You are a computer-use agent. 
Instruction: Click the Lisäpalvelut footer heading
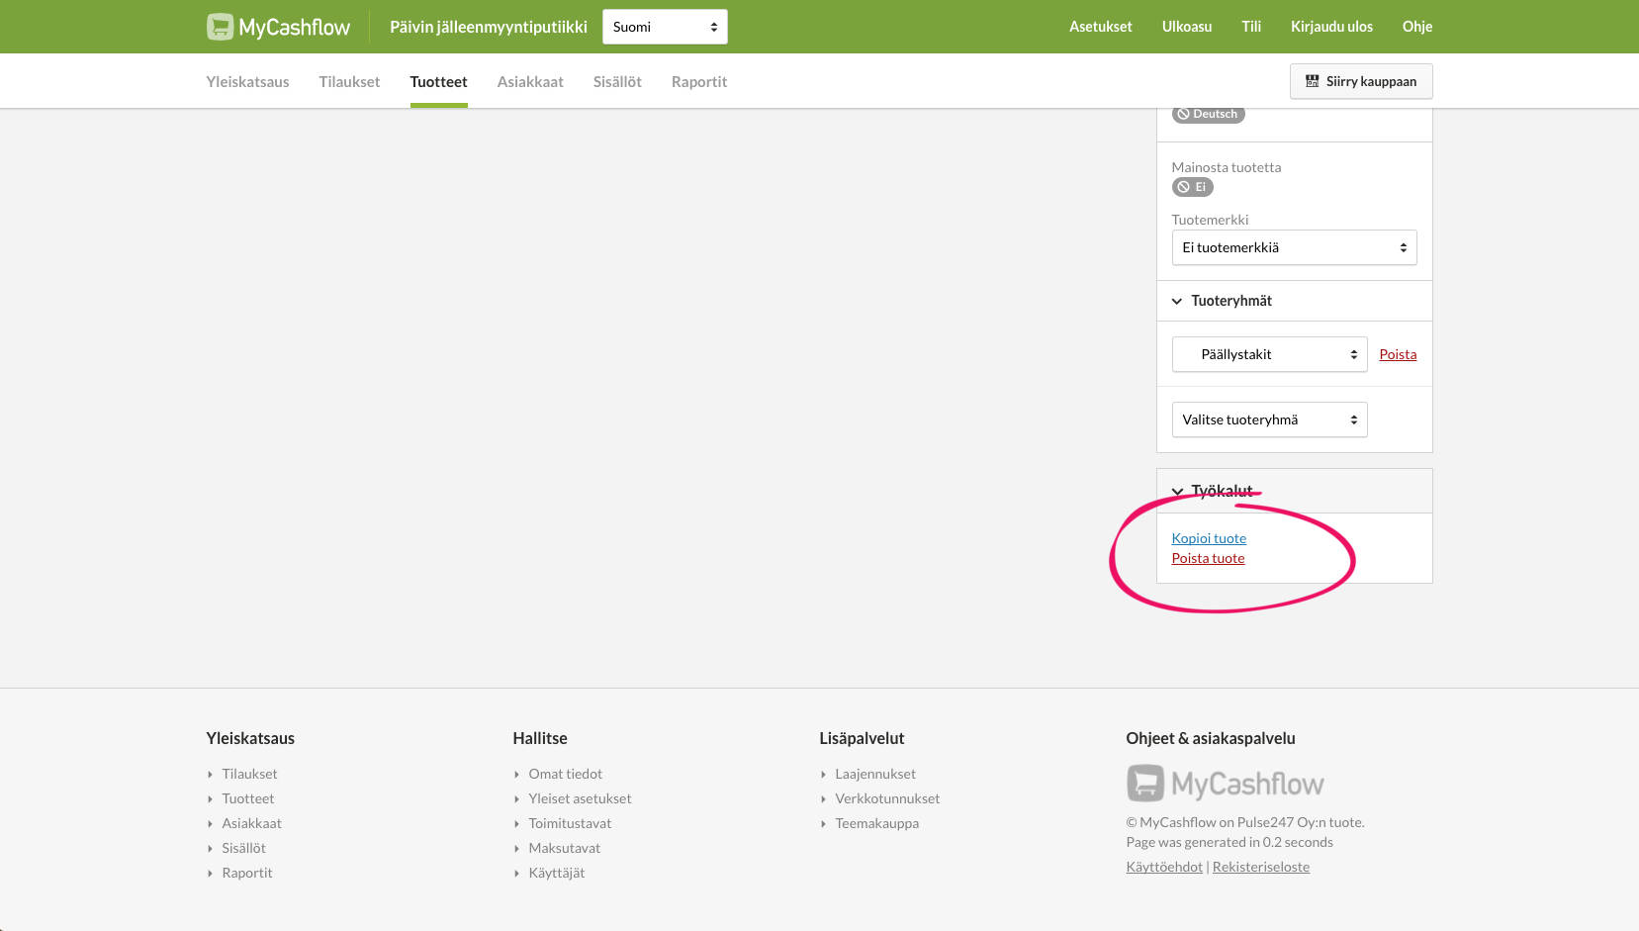[862, 738]
